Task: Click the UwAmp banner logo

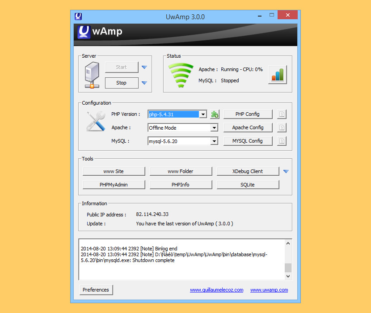Action: click(x=100, y=32)
